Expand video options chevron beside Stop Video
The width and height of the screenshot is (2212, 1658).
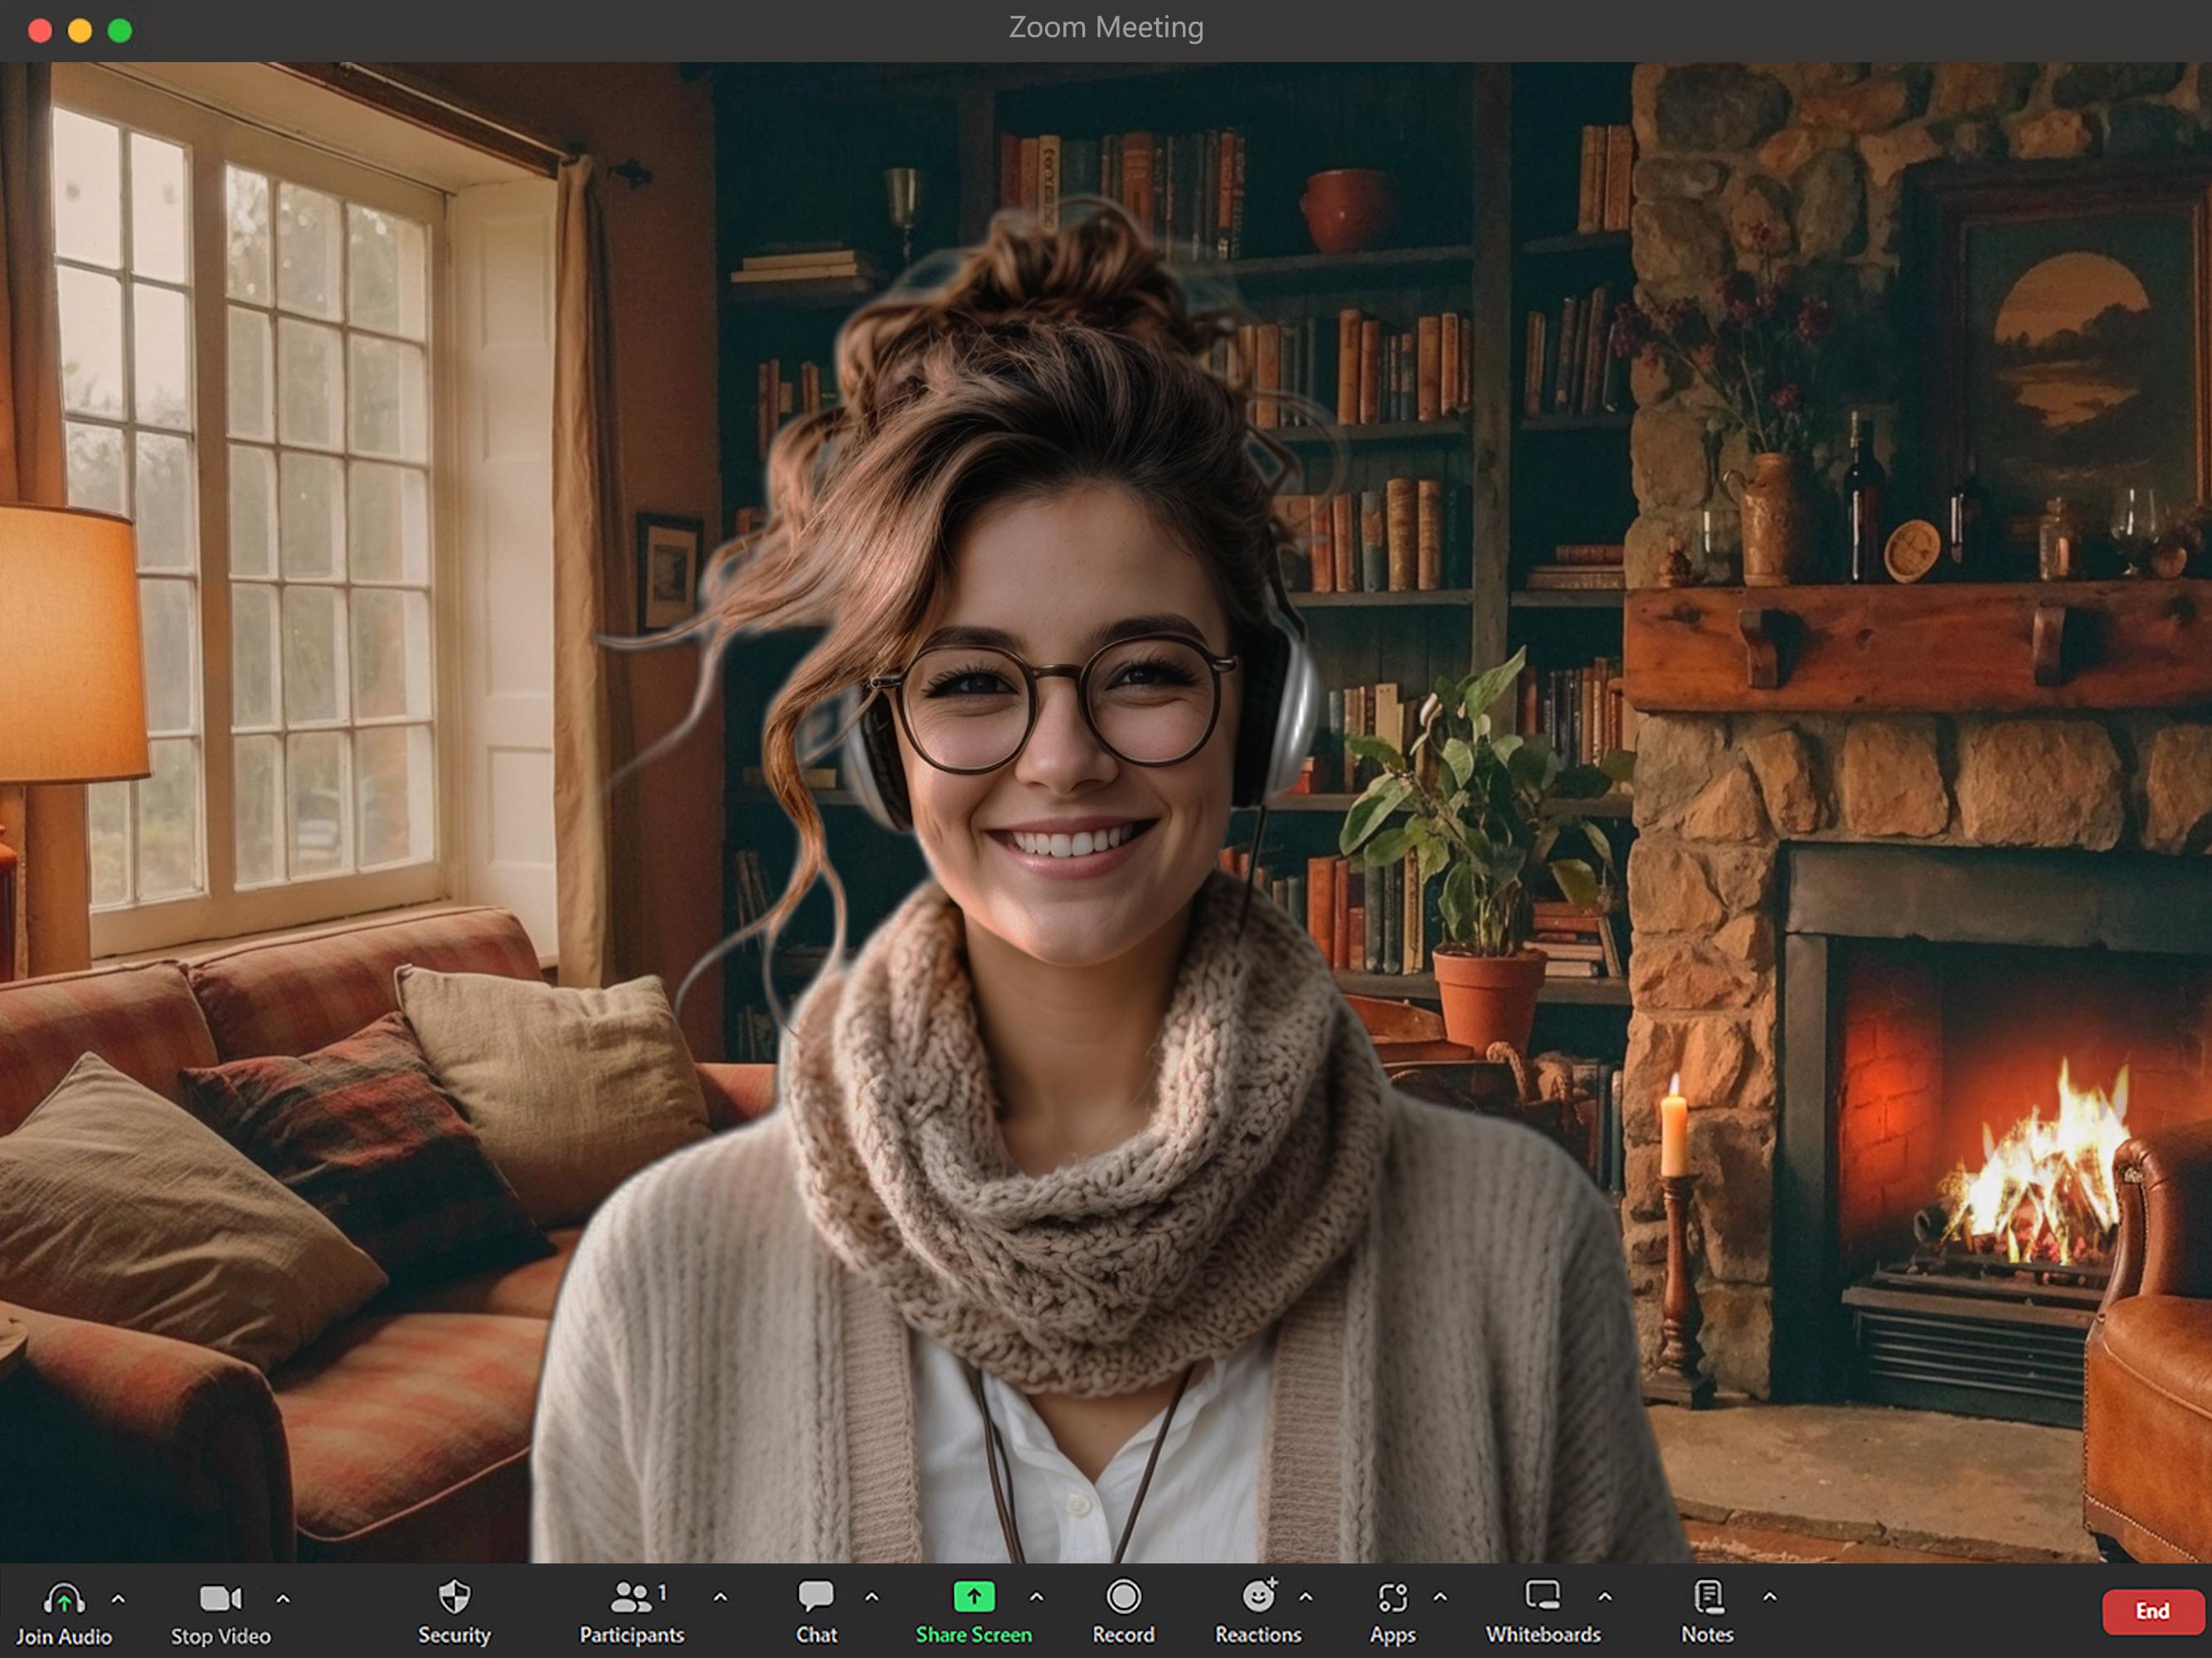tap(283, 1600)
